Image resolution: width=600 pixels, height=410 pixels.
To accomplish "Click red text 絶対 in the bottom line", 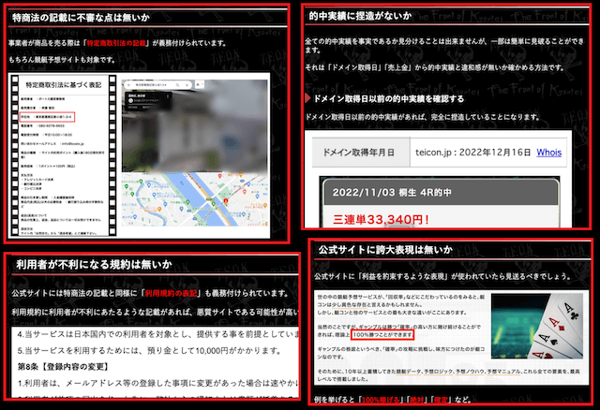I will point(416,400).
